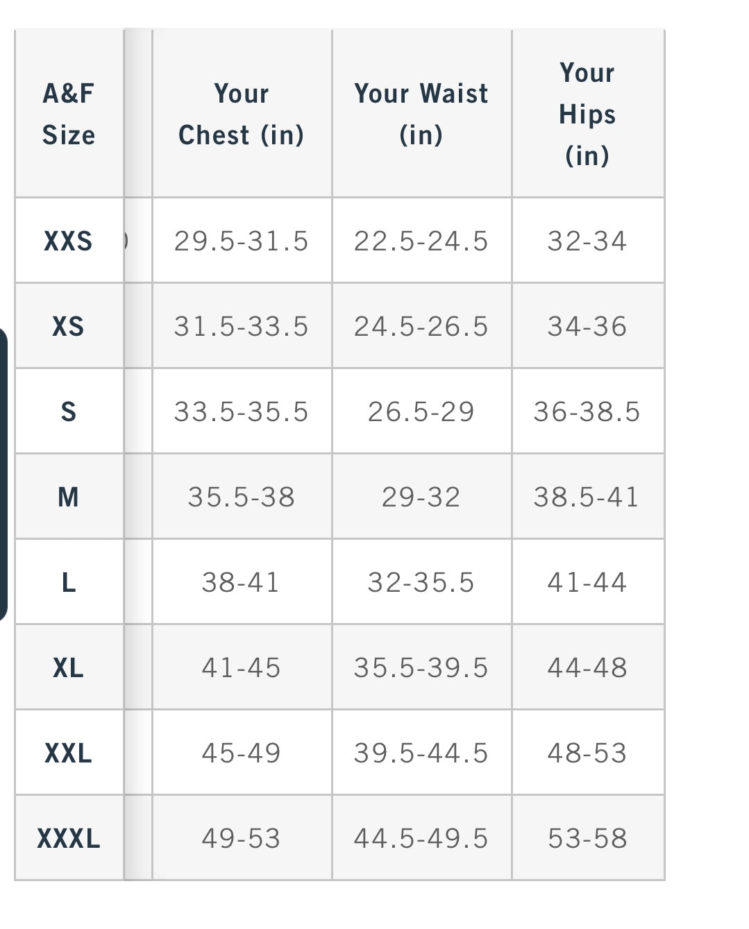This screenshot has height=929, width=749.
Task: Select the Your Hips (in) header
Action: [587, 114]
